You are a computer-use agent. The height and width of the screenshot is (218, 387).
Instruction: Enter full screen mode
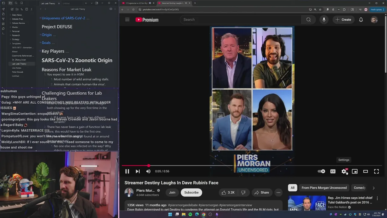pos(376,171)
